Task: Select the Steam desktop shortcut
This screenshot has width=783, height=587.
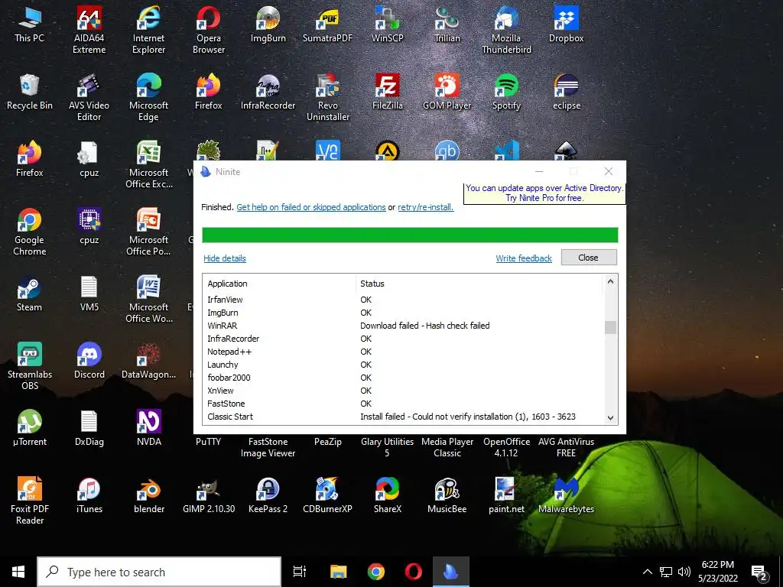Action: [30, 293]
